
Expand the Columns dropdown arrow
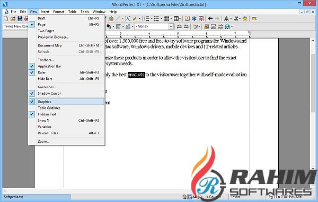(x=171, y=19)
